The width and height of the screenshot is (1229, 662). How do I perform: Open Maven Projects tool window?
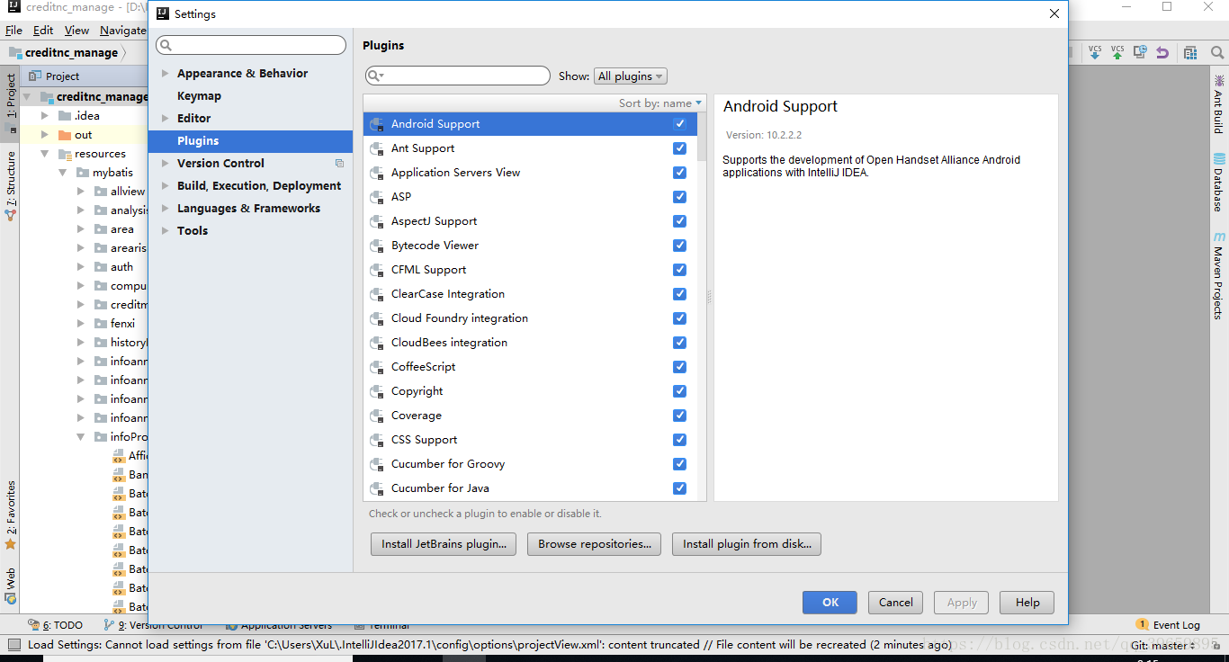1219,275
